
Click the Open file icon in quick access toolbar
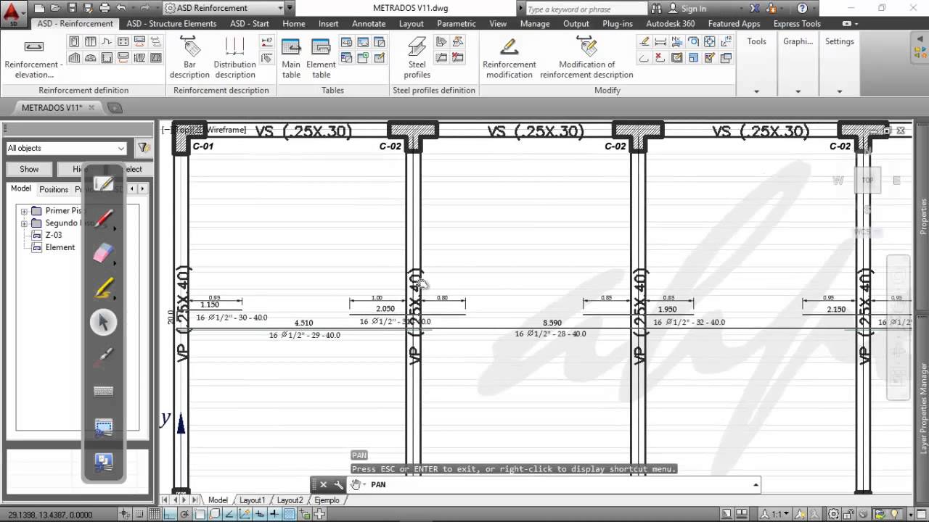56,8
